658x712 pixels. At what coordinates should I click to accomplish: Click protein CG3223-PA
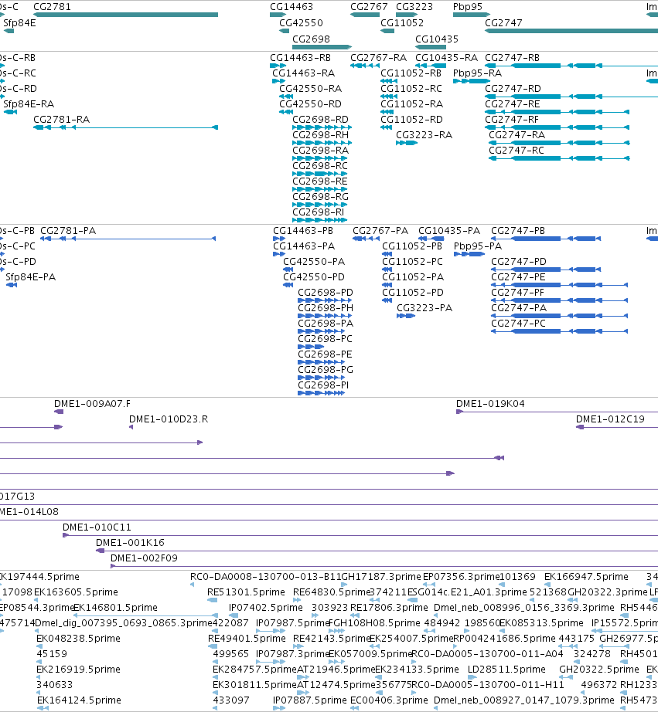424,308
